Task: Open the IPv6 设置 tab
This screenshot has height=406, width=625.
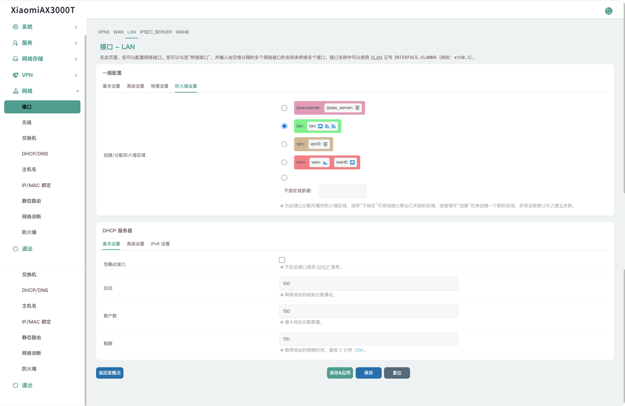Action: [160, 244]
